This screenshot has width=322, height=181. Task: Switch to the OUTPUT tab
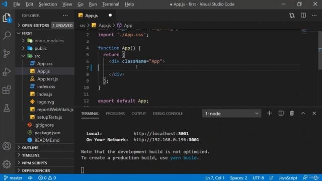click(x=139, y=114)
